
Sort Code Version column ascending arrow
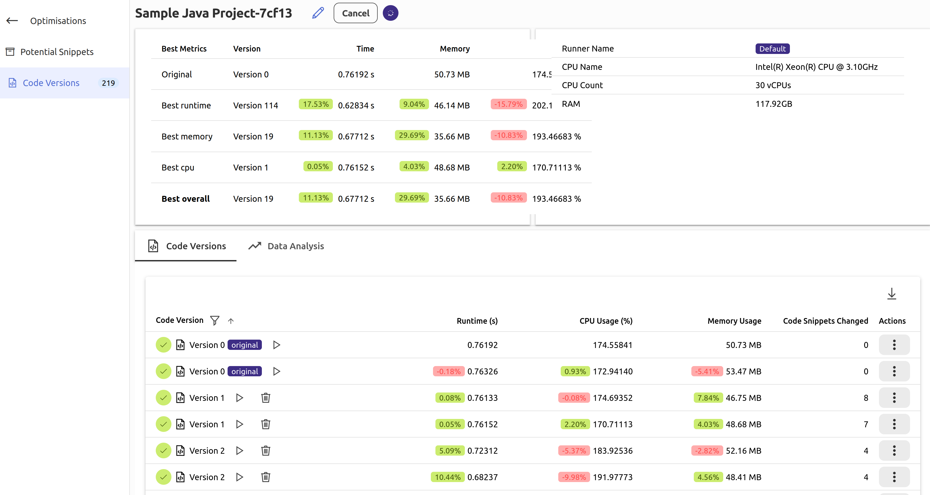231,321
